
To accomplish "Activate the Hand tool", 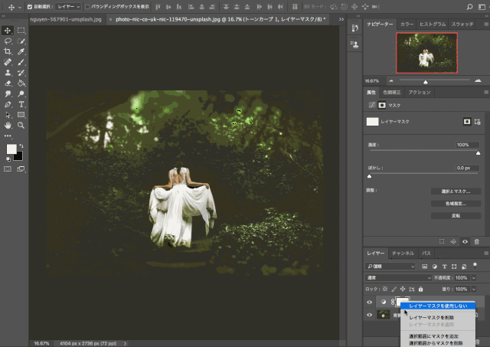I will 8,126.
